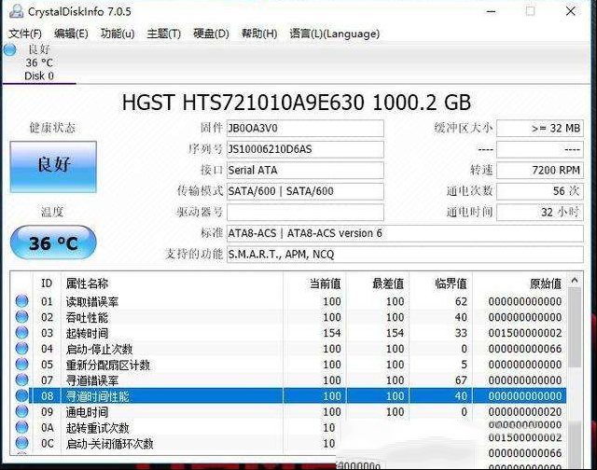Click the >= 32 MB buffer size field
This screenshot has height=470, width=597.
[x=540, y=129]
